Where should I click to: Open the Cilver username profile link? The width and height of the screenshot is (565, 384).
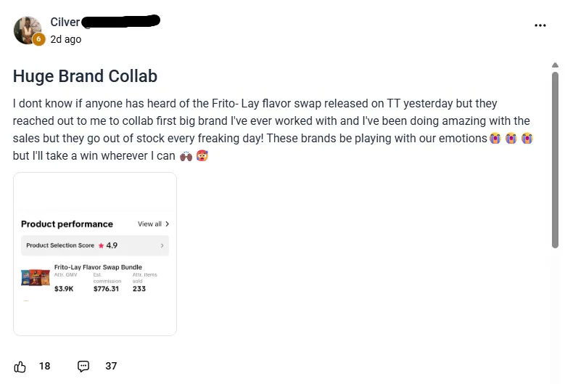[x=65, y=22]
